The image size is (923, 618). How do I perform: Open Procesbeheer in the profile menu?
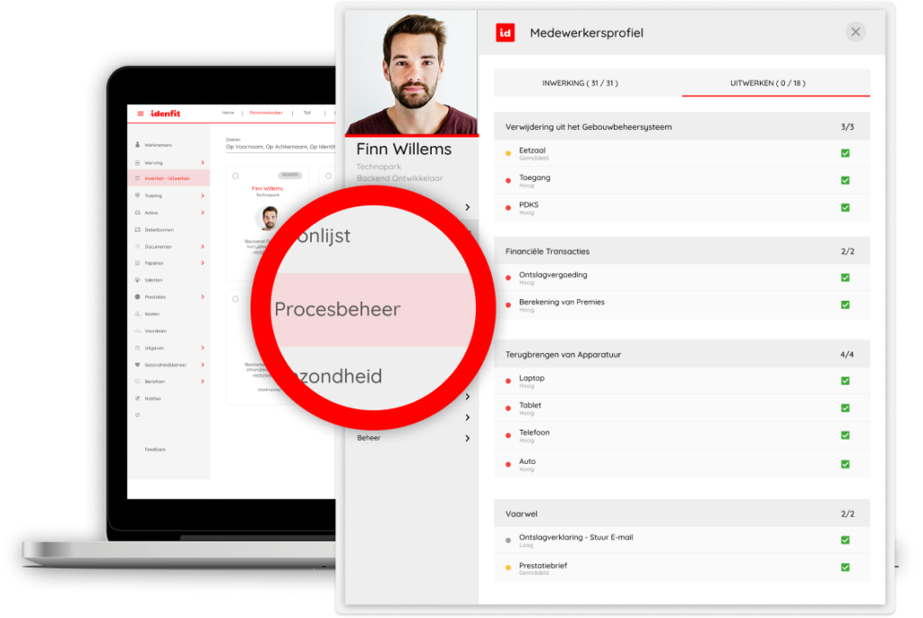coord(337,309)
